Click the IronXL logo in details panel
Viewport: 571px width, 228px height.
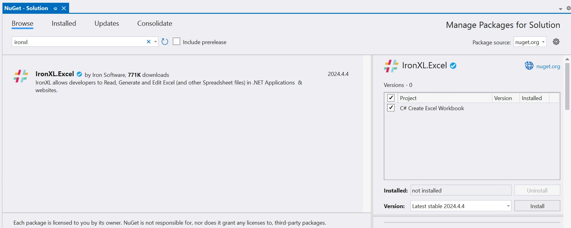point(391,66)
